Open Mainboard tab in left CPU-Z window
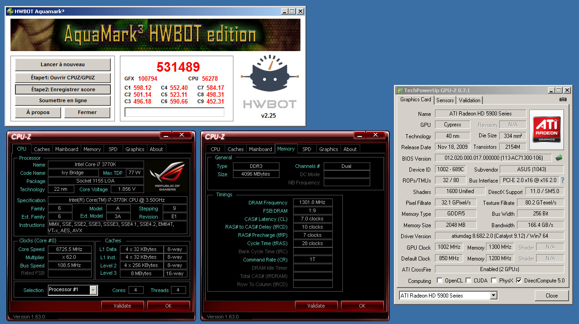 67,149
